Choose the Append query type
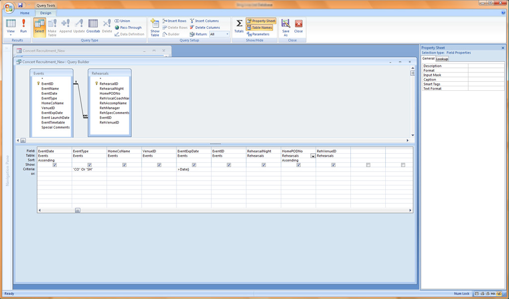 pyautogui.click(x=65, y=27)
